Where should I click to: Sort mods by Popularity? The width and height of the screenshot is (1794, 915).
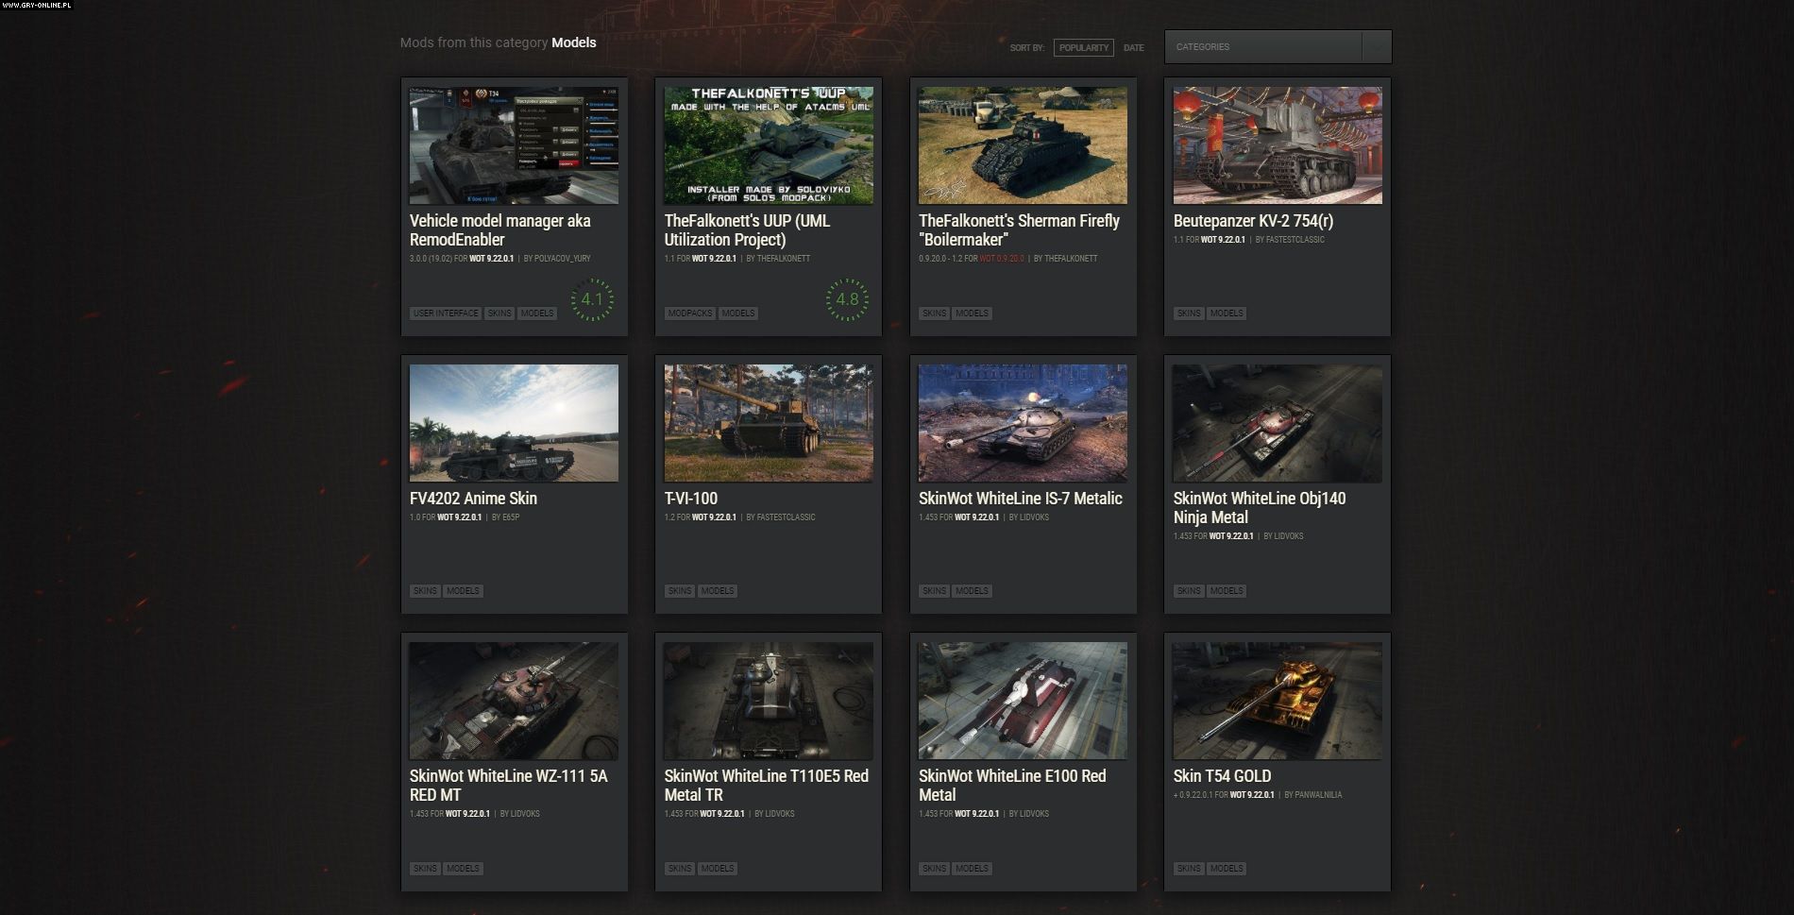pyautogui.click(x=1083, y=48)
